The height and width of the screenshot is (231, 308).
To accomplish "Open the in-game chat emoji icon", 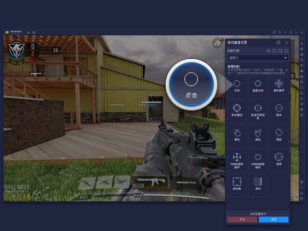I will 217,43.
